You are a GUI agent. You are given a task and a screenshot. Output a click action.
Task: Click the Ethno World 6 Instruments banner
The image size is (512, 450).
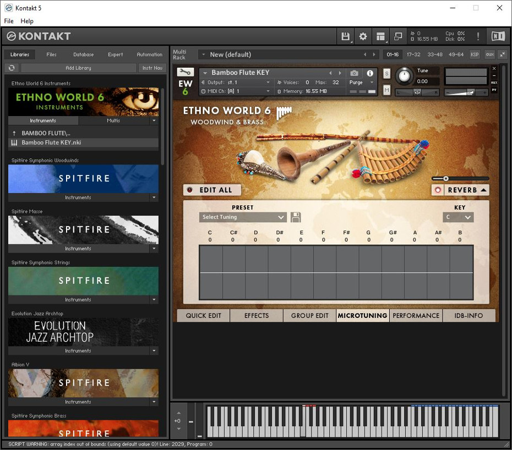coord(83,101)
